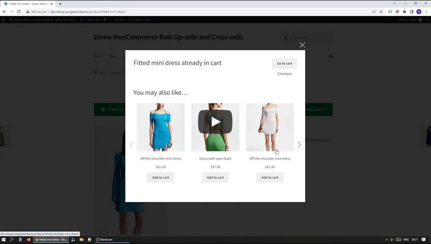Add blue Off-the-shoulder mini dress to cart
The height and width of the screenshot is (244, 431).
pyautogui.click(x=161, y=177)
